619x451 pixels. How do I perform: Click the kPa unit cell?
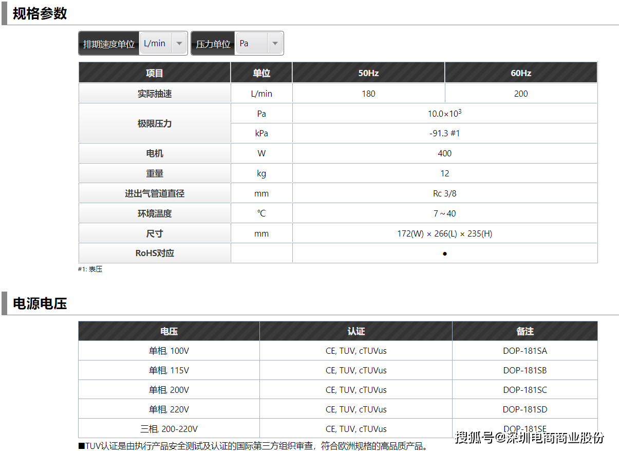click(261, 133)
